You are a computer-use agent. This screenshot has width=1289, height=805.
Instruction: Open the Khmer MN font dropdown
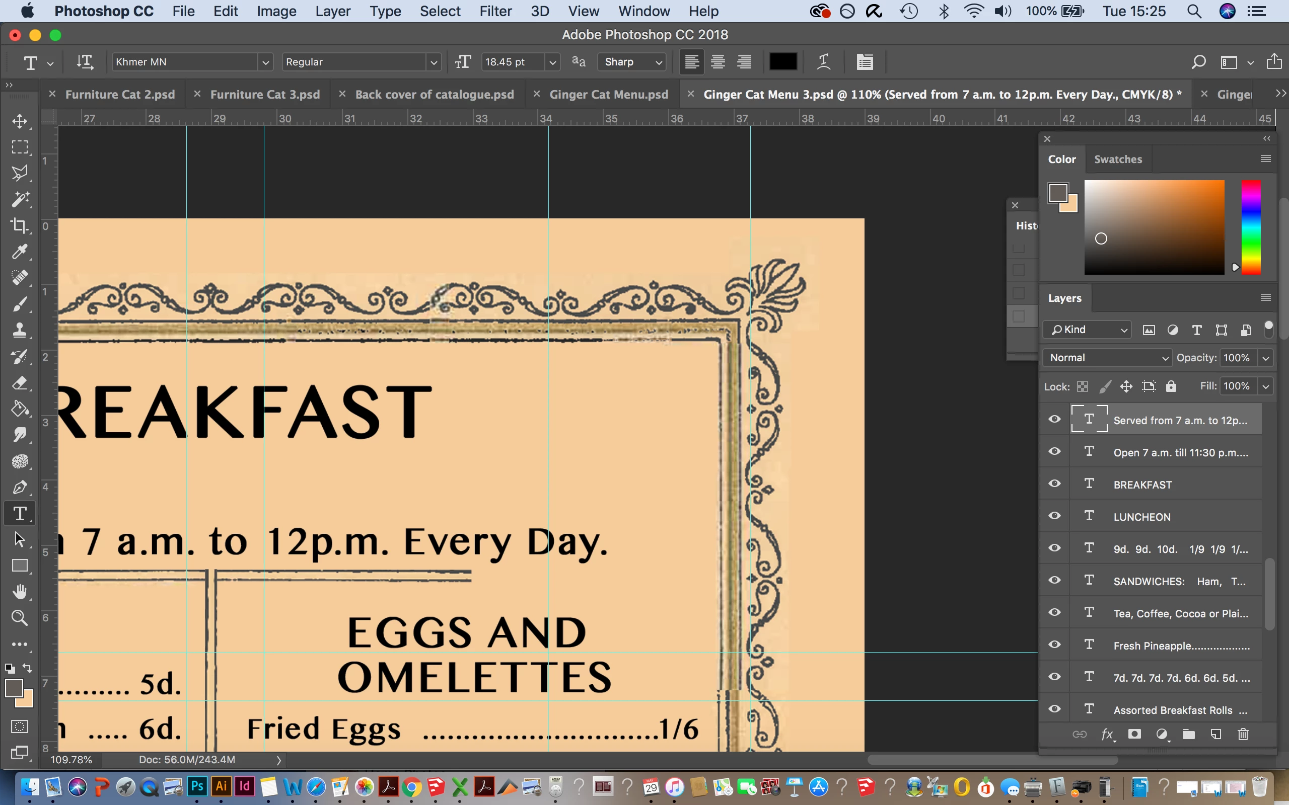[265, 62]
